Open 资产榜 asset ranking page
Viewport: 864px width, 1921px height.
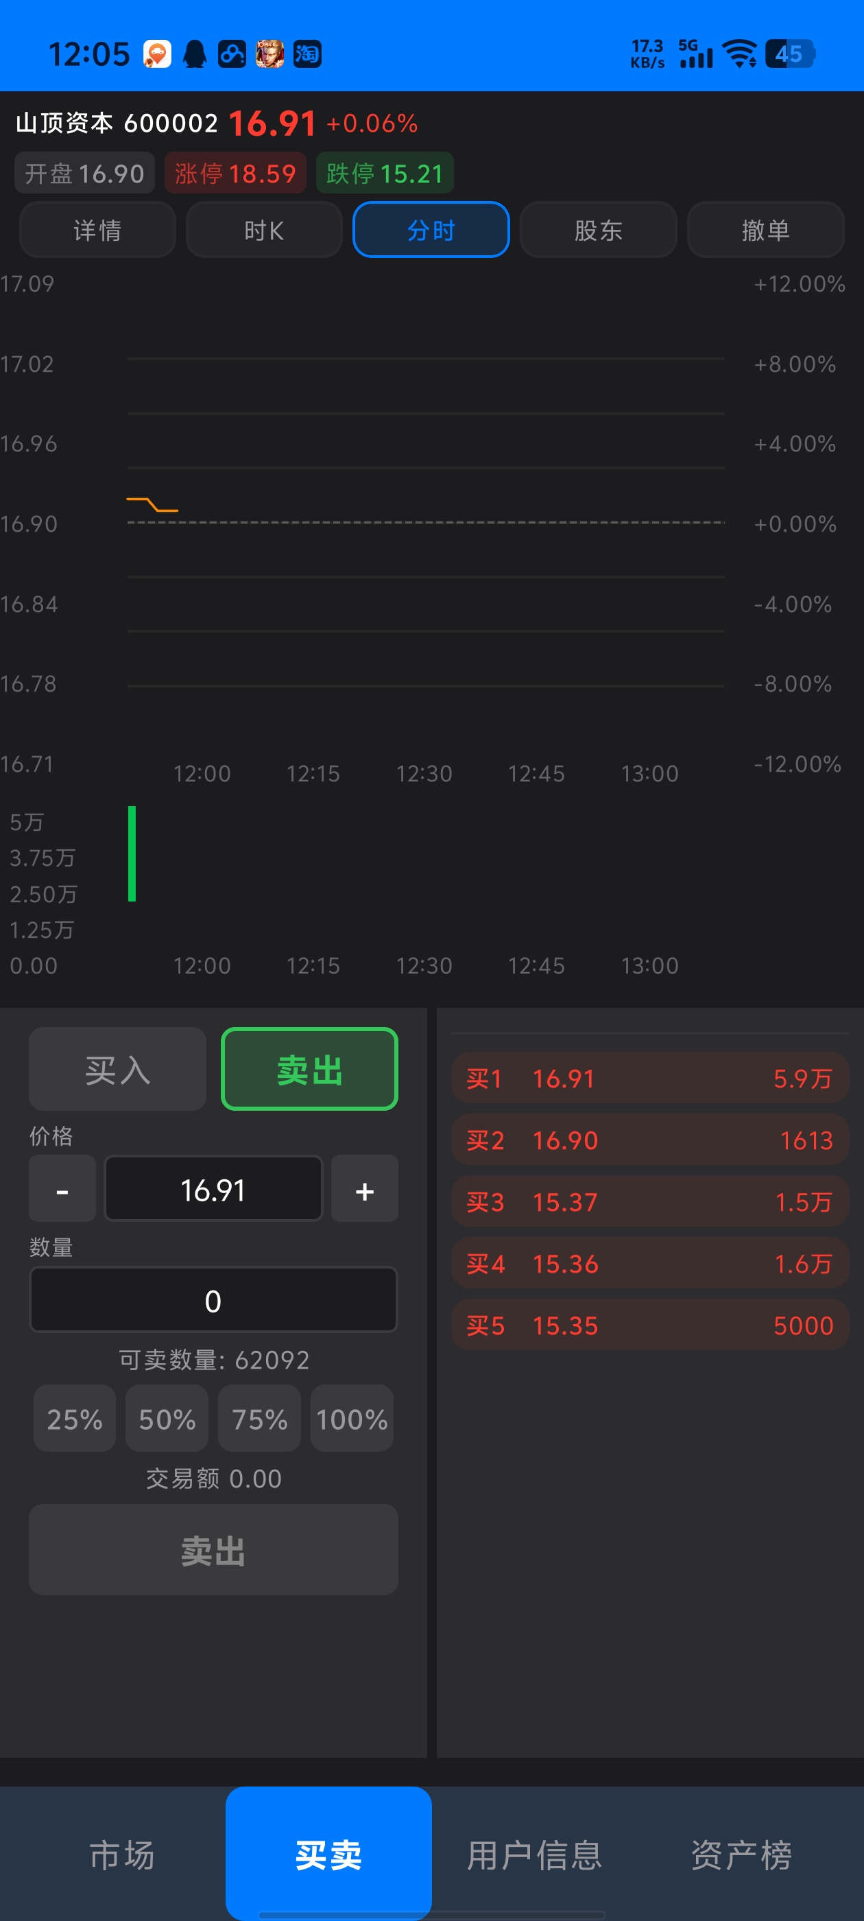(x=741, y=1854)
